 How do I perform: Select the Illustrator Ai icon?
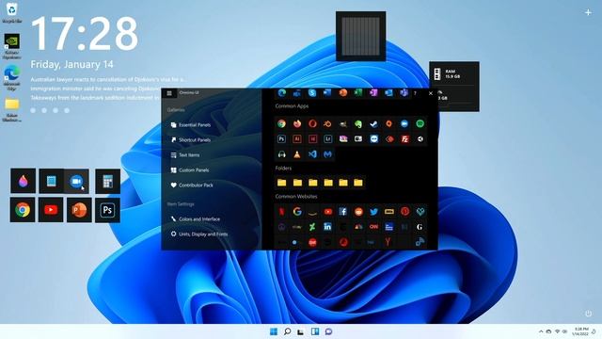pos(297,139)
